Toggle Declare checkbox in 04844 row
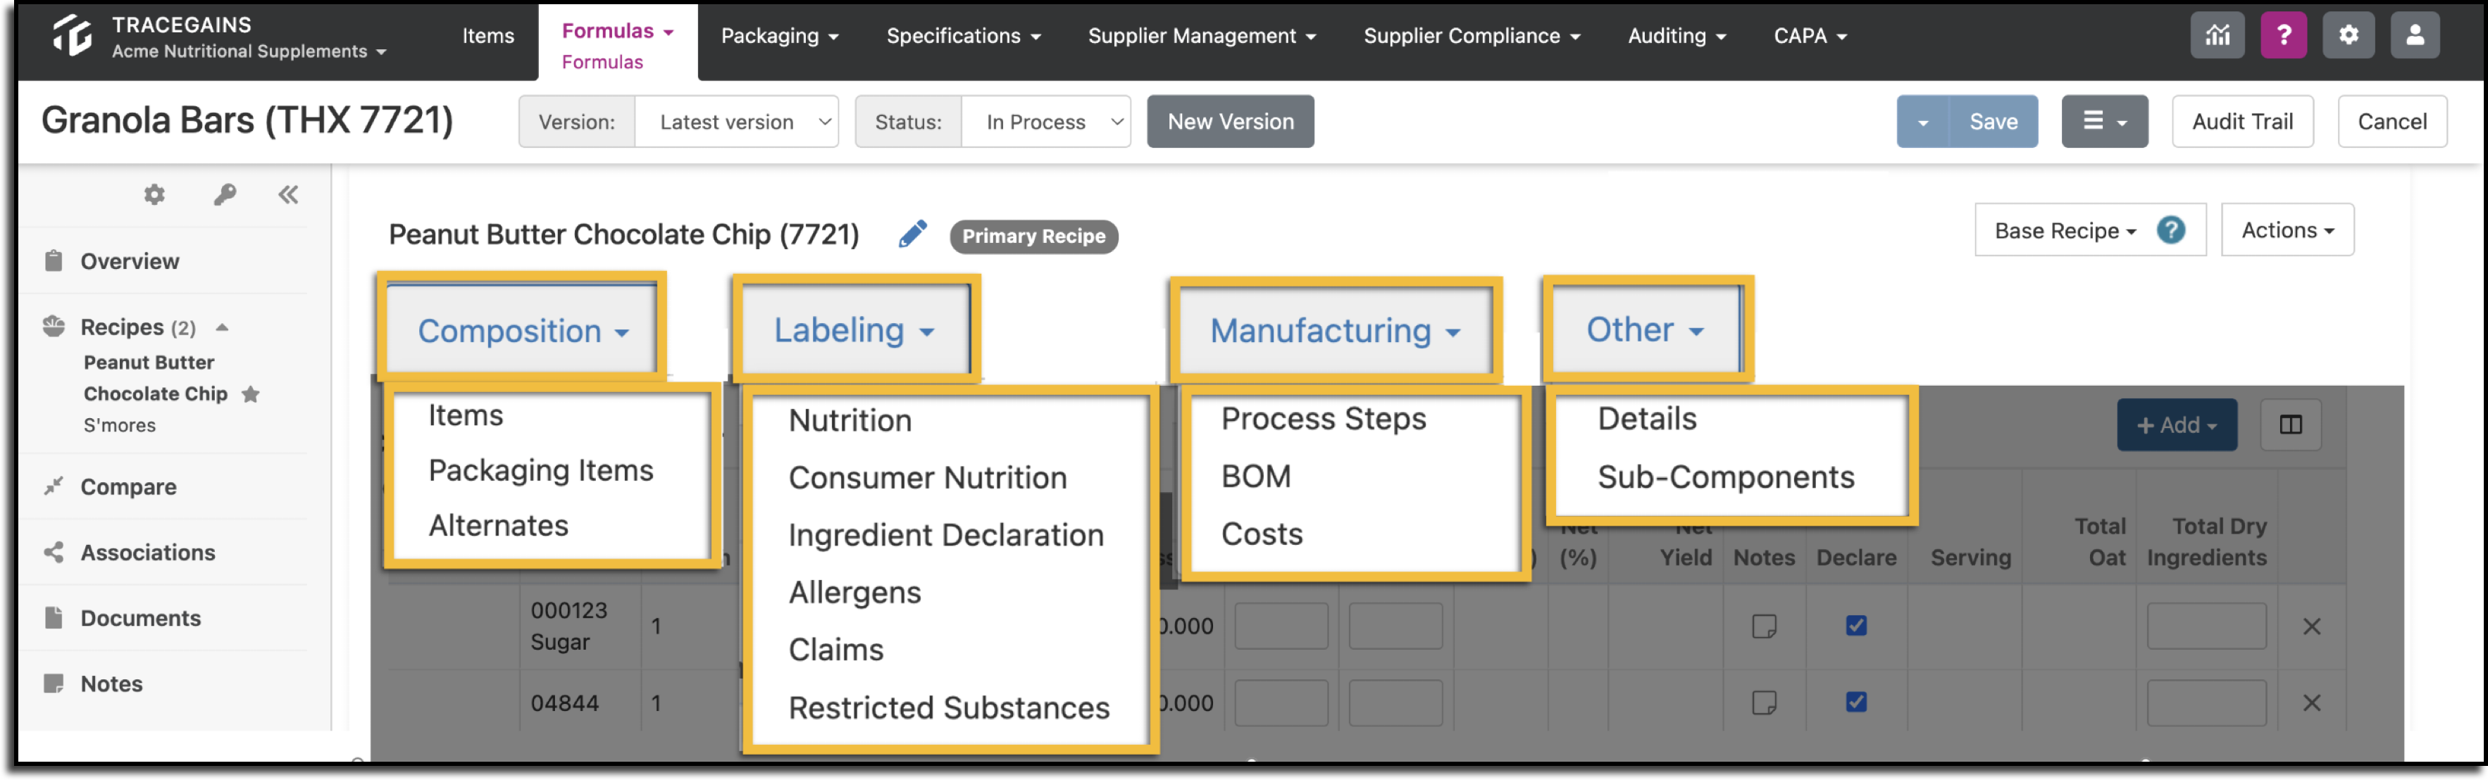This screenshot has height=780, width=2488. (1855, 702)
